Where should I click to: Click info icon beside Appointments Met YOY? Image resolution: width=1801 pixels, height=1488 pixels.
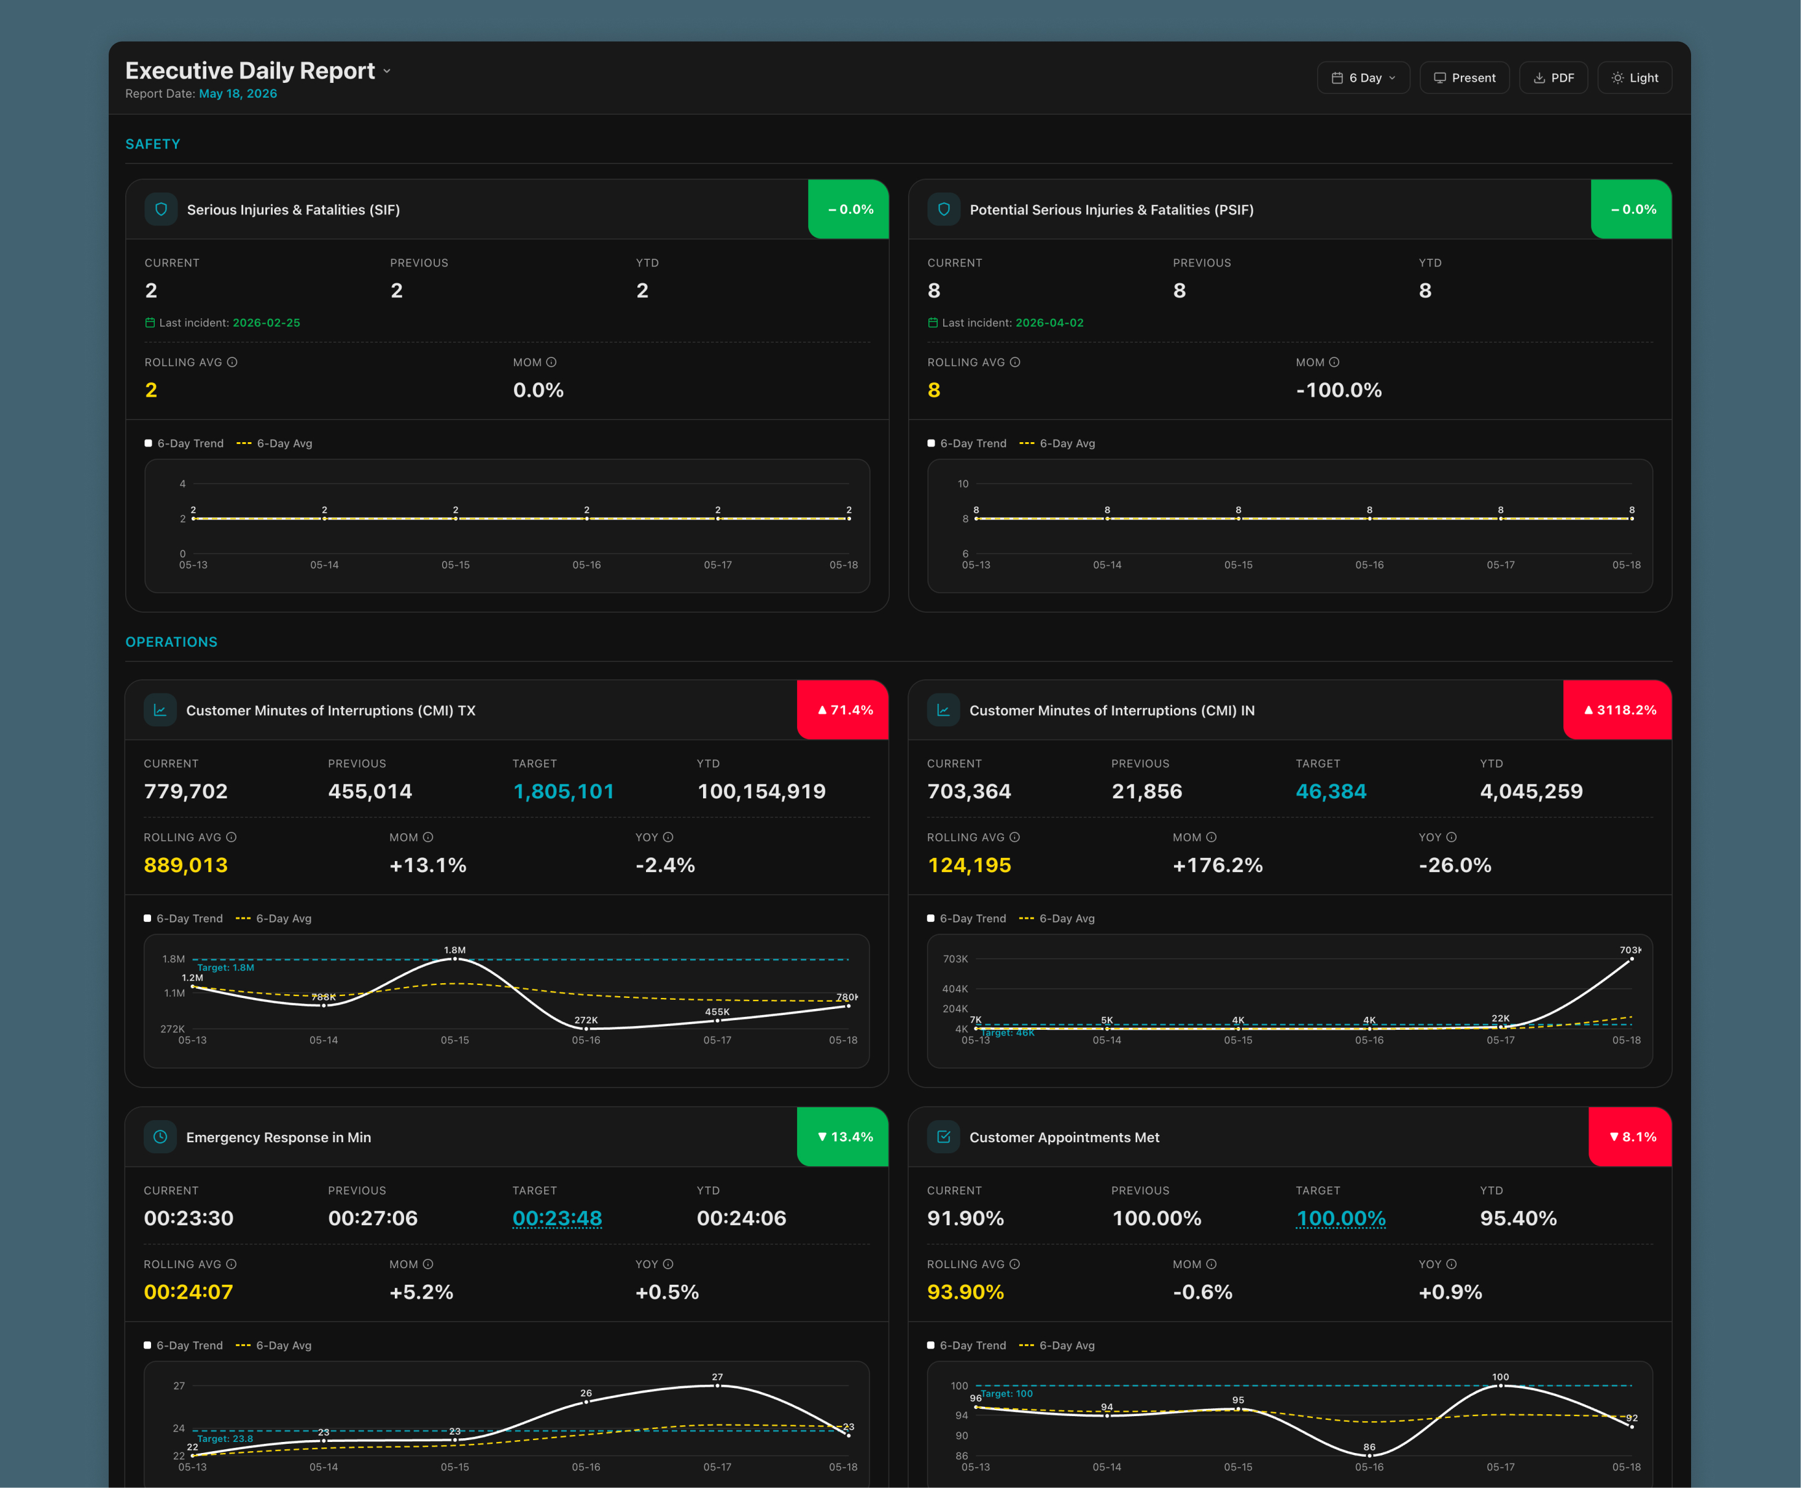(1452, 1264)
